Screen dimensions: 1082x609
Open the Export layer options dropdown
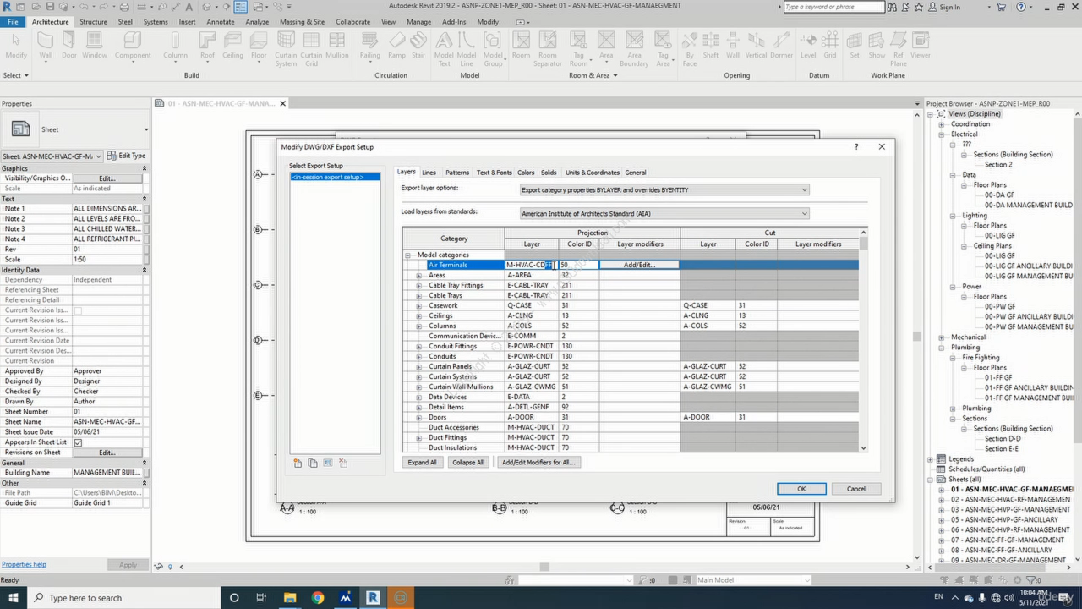point(664,190)
